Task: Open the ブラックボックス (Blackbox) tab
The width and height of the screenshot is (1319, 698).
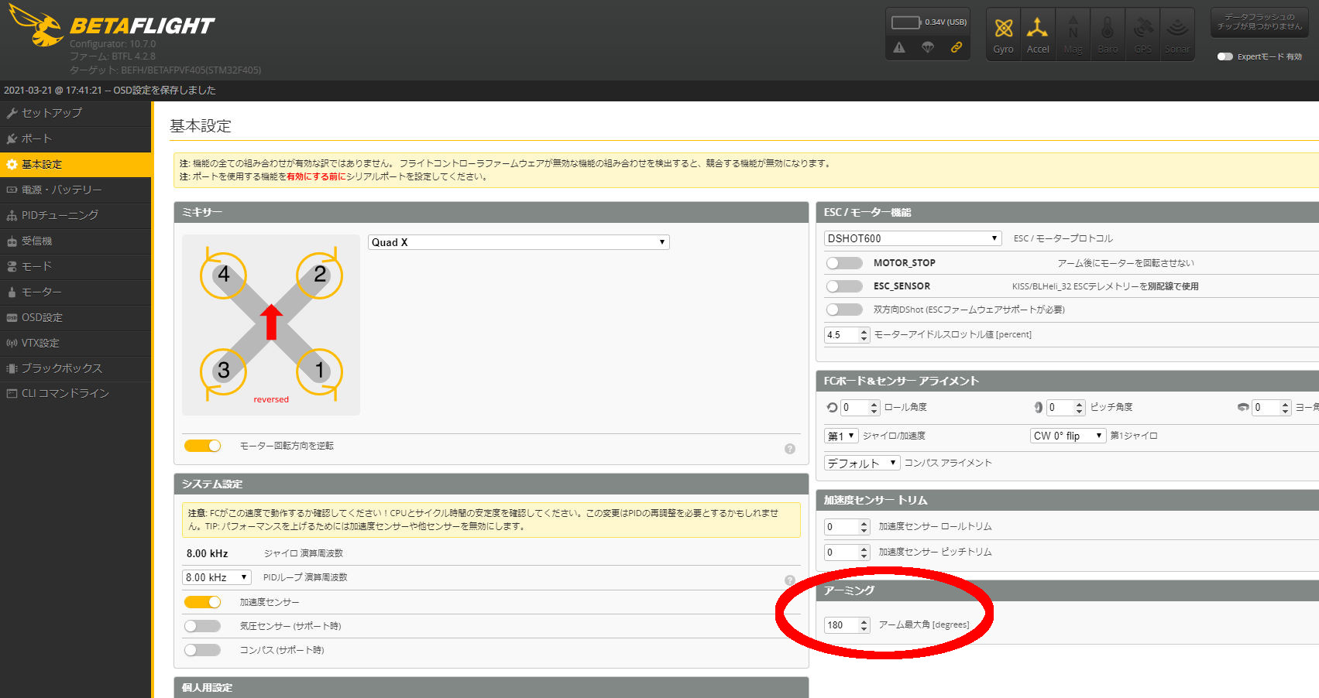Action: coord(76,368)
